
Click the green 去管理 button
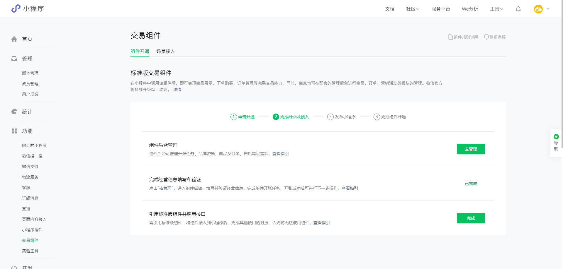tap(471, 149)
